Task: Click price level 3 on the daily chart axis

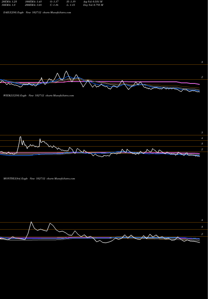Action: coord(202,62)
